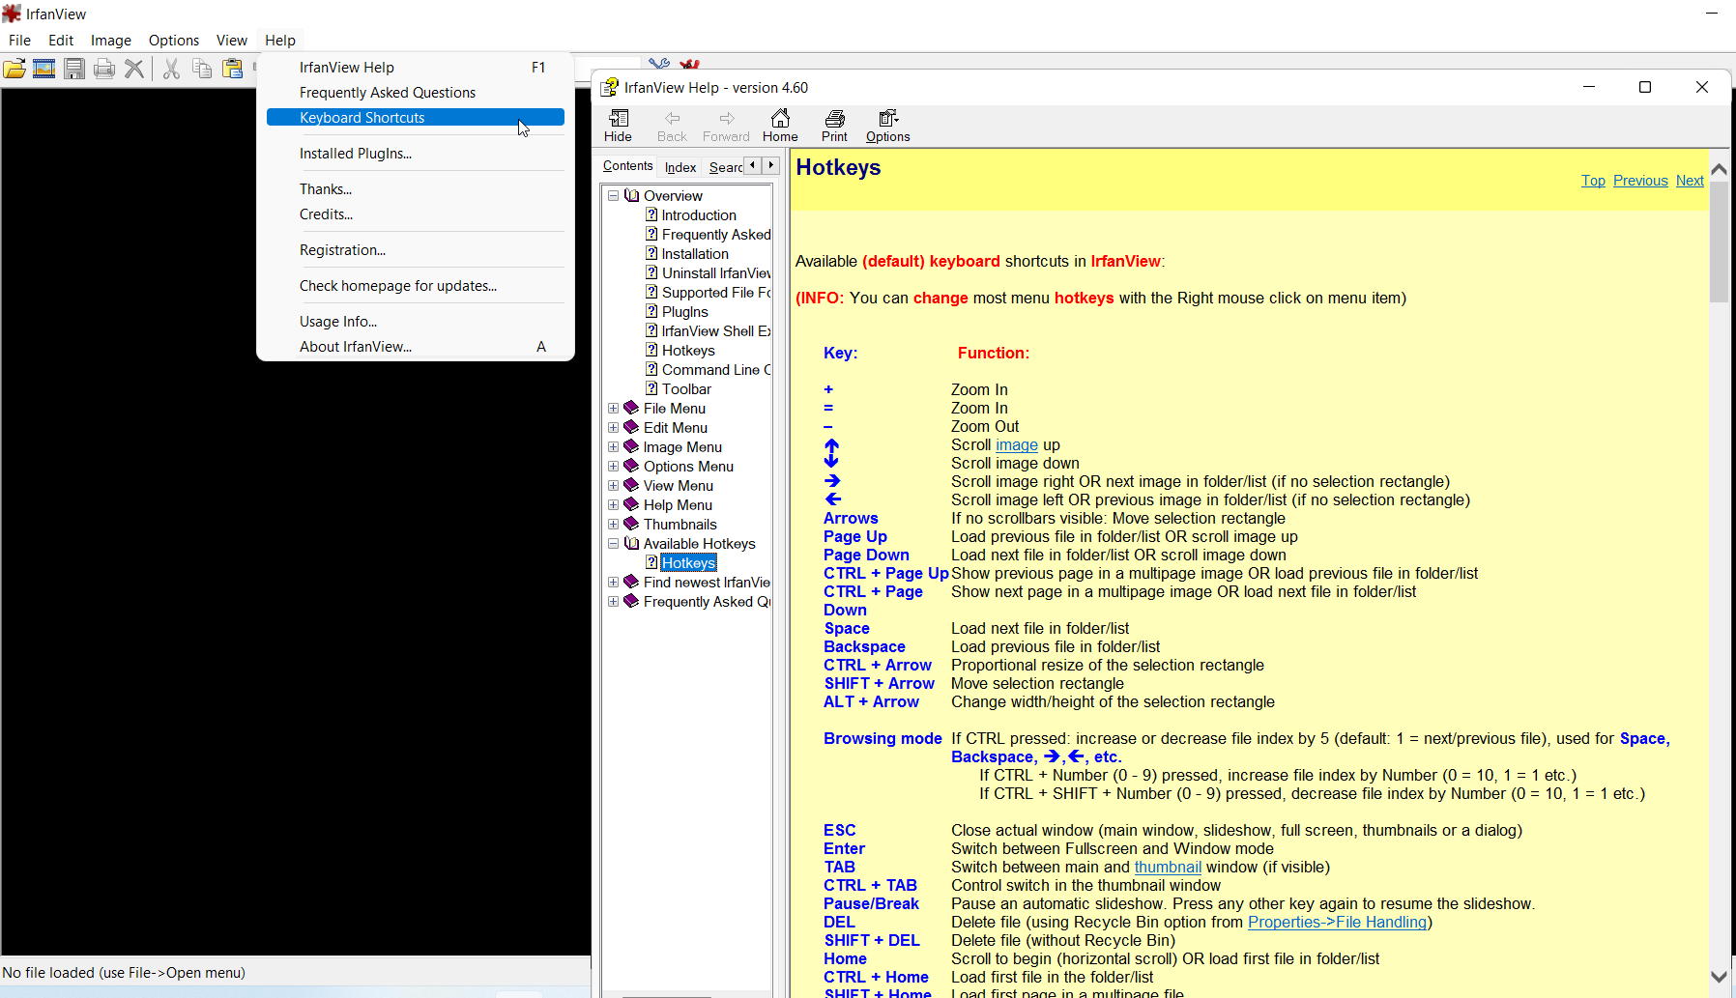
Task: Click the Copy icon in IrfanView toolbar
Action: tap(202, 69)
